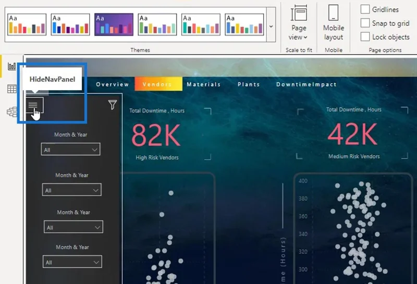Open Report view from left sidebar
Viewport: 417px width, 284px height.
[11, 66]
